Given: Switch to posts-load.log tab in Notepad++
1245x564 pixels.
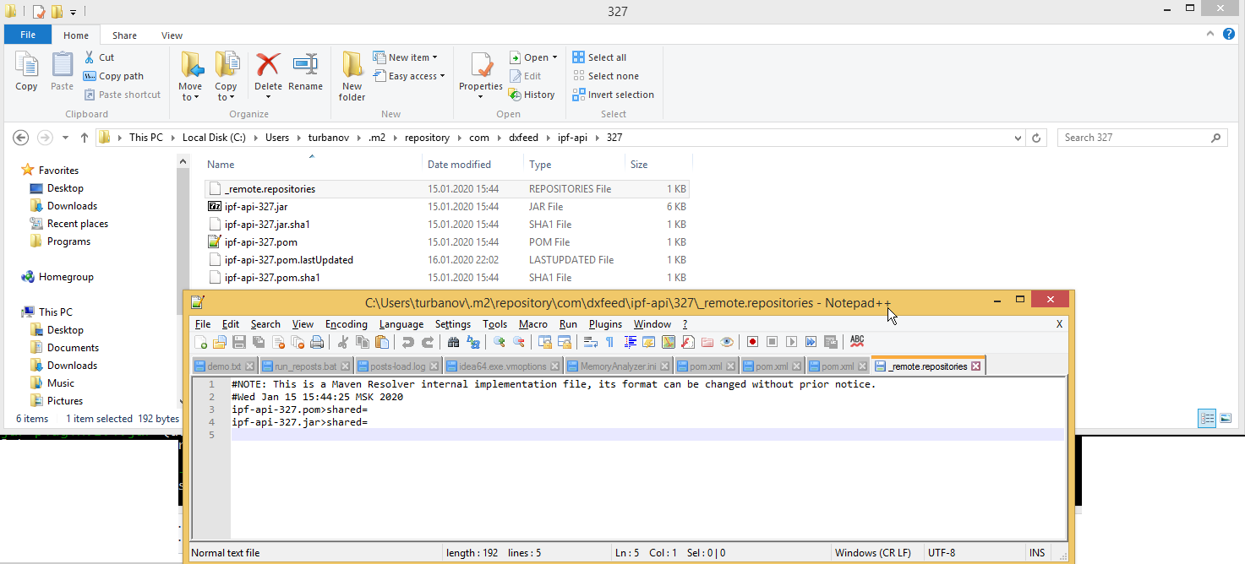Looking at the screenshot, I should pos(397,366).
